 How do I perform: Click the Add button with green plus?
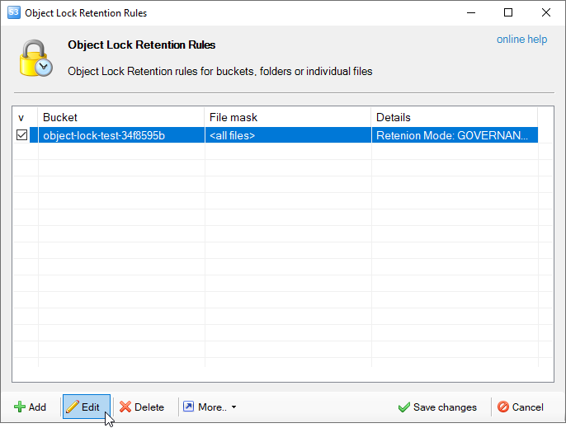click(x=31, y=407)
